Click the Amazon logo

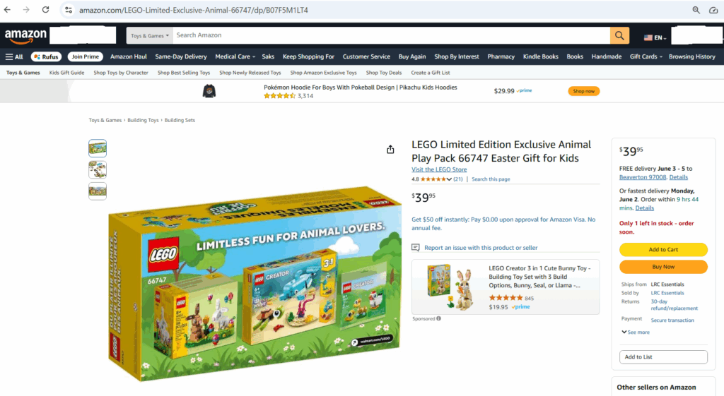point(25,35)
